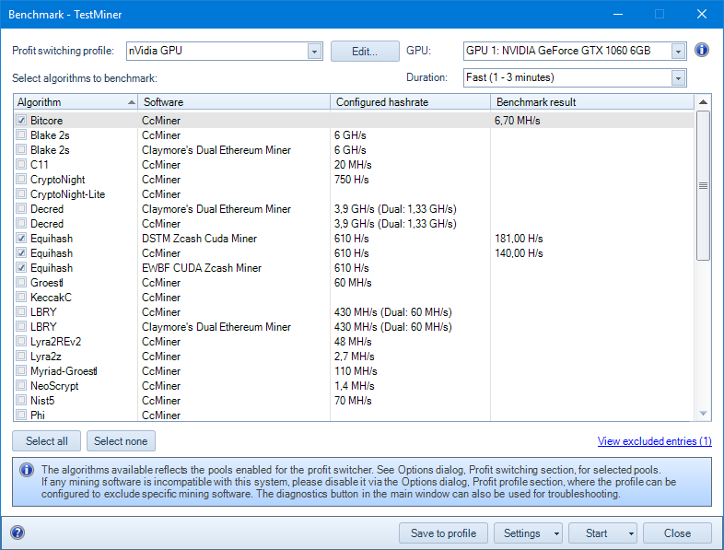Click the CryptoNight 750 H/s hashrate cell

tap(351, 179)
